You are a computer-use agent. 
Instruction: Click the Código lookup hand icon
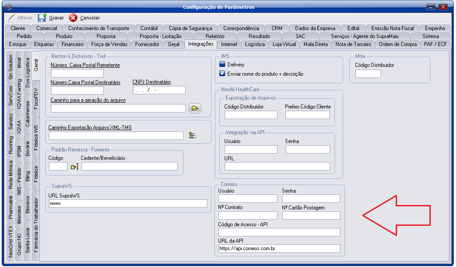coord(74,166)
